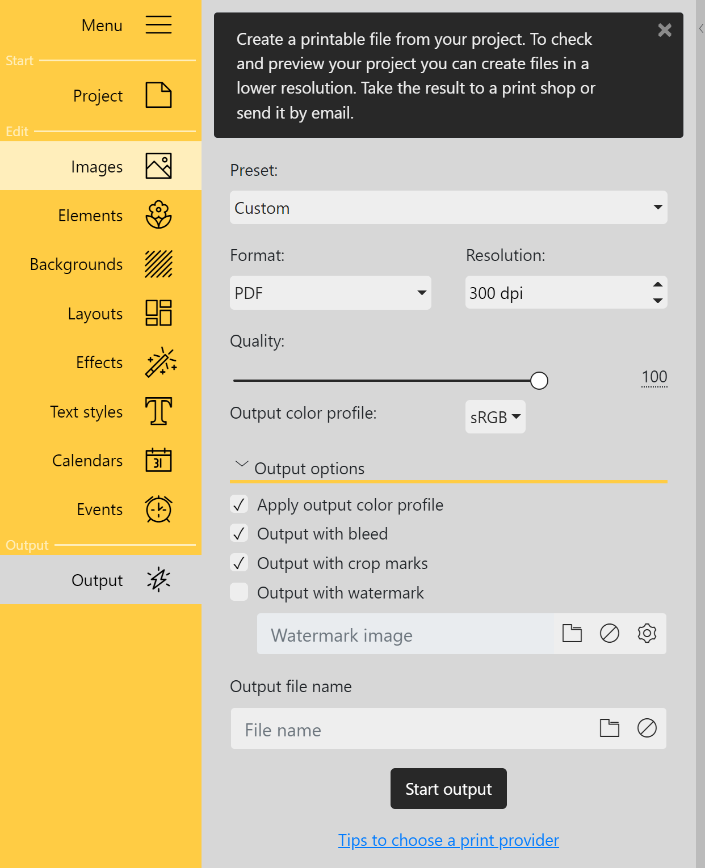Open the Format dropdown
705x868 pixels.
[x=330, y=293]
